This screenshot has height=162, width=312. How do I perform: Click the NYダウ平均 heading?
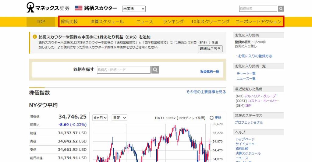click(43, 105)
